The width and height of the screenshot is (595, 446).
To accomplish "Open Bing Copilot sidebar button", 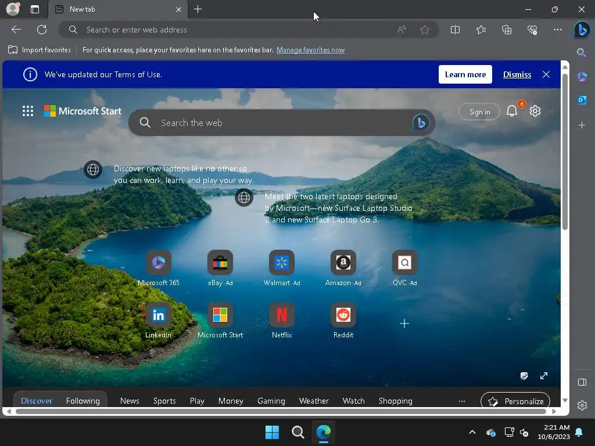I will tap(582, 30).
